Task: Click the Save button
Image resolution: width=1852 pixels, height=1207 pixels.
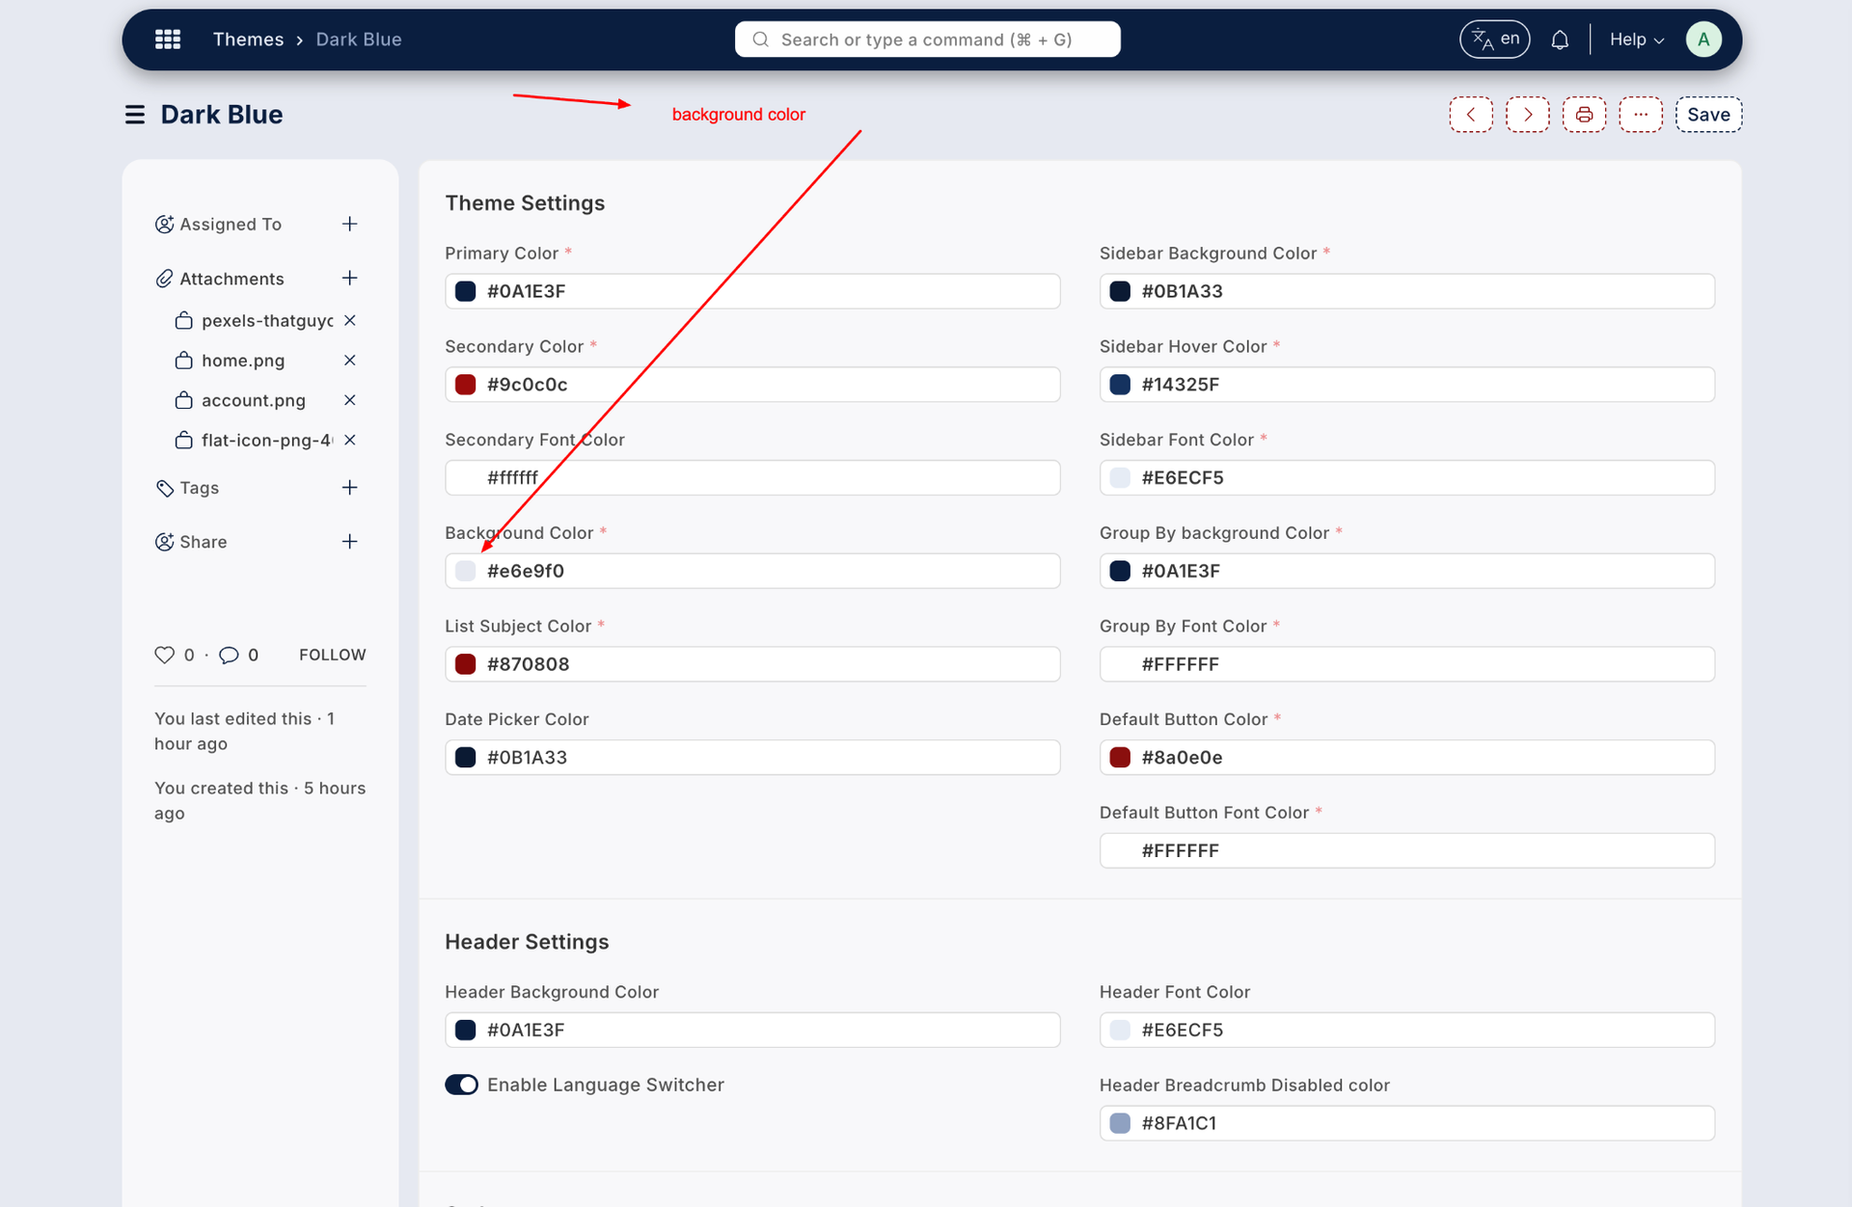Action: click(1708, 115)
